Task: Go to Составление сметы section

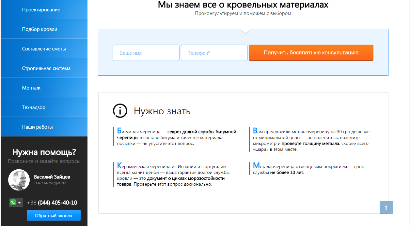Action: click(44, 49)
